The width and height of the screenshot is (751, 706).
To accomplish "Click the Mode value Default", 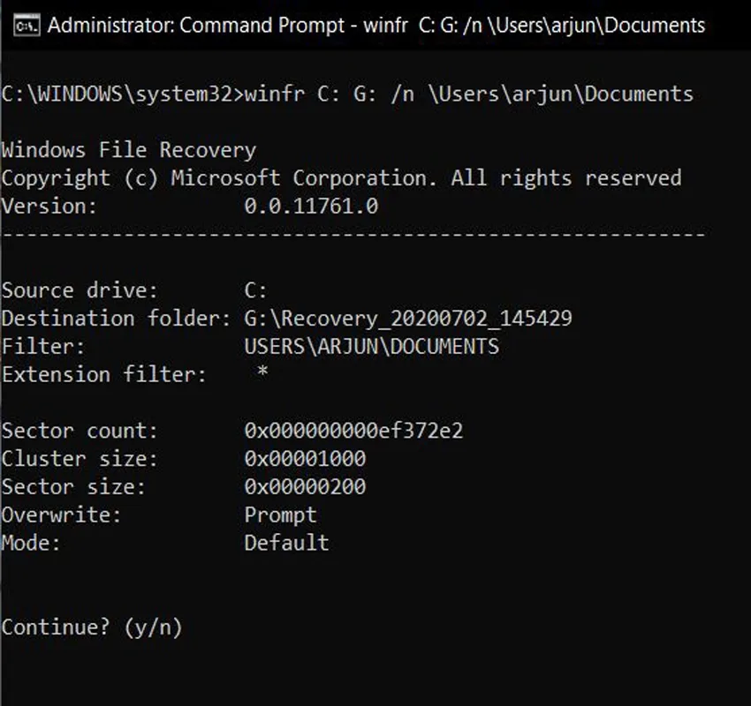I will [287, 543].
